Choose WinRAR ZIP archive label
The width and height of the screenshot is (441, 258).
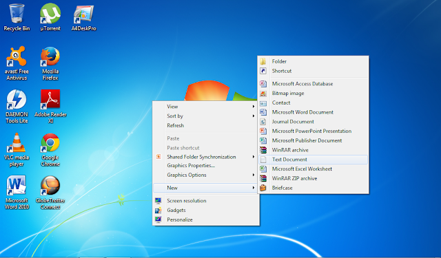pos(294,178)
